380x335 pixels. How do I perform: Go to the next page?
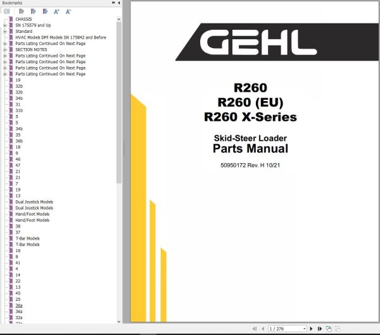311,329
